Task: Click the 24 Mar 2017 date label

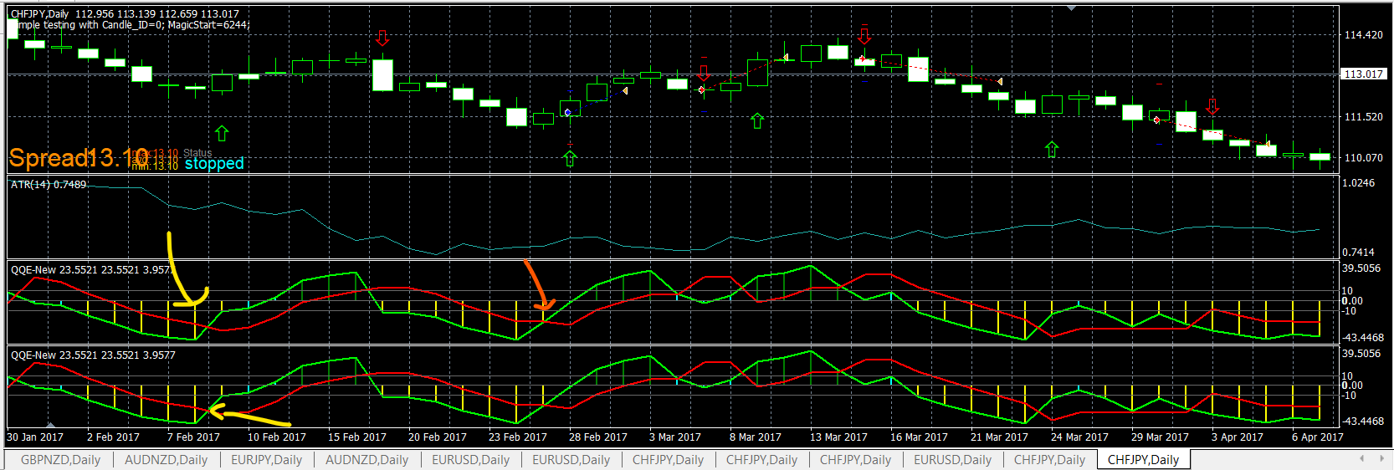Action: (1079, 437)
